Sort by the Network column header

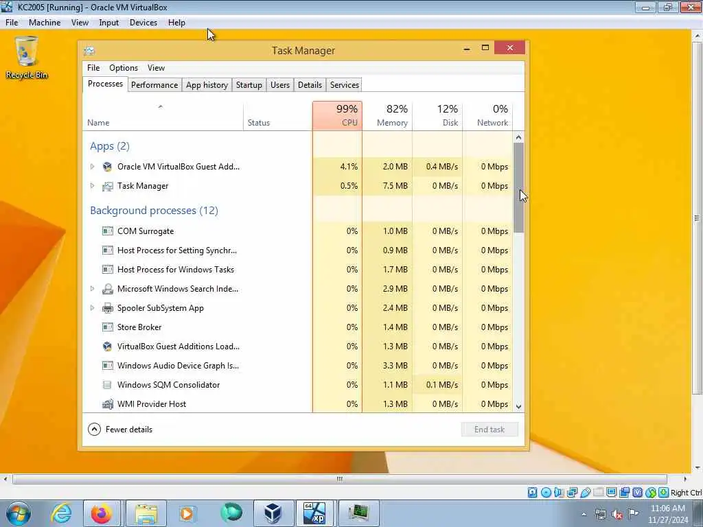pos(487,115)
